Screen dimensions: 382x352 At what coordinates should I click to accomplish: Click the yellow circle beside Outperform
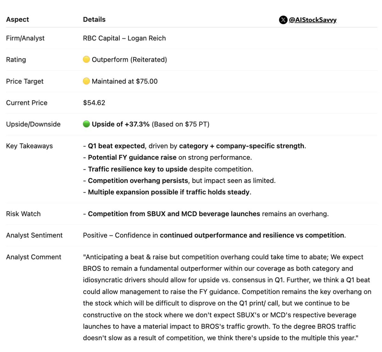(x=86, y=59)
